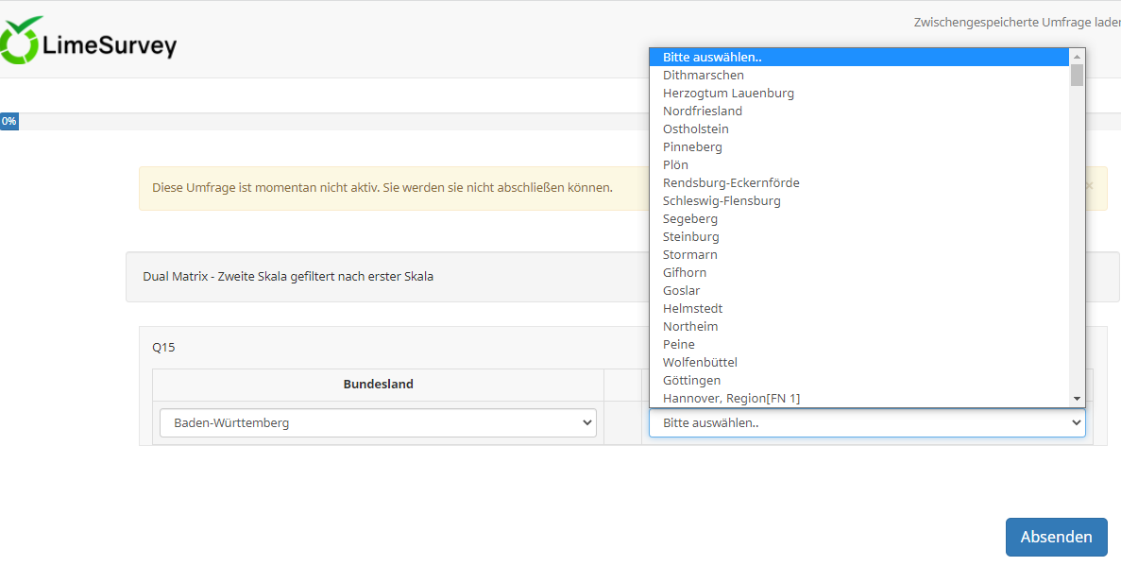Click the 0% progress bar indicator

pyautogui.click(x=8, y=122)
